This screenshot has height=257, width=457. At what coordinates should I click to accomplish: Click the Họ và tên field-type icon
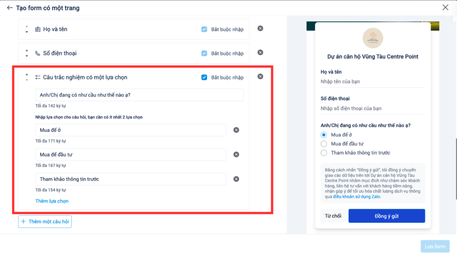[38, 29]
